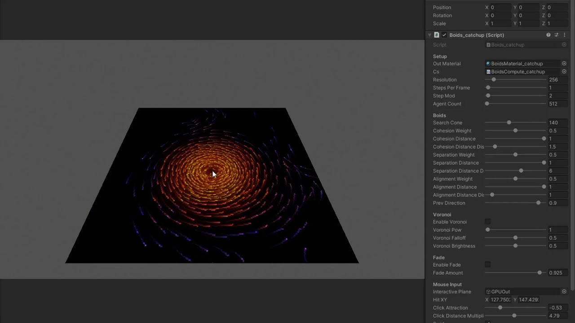Open presets selector for Boids_catchup component
This screenshot has height=323, width=575.
click(x=557, y=35)
